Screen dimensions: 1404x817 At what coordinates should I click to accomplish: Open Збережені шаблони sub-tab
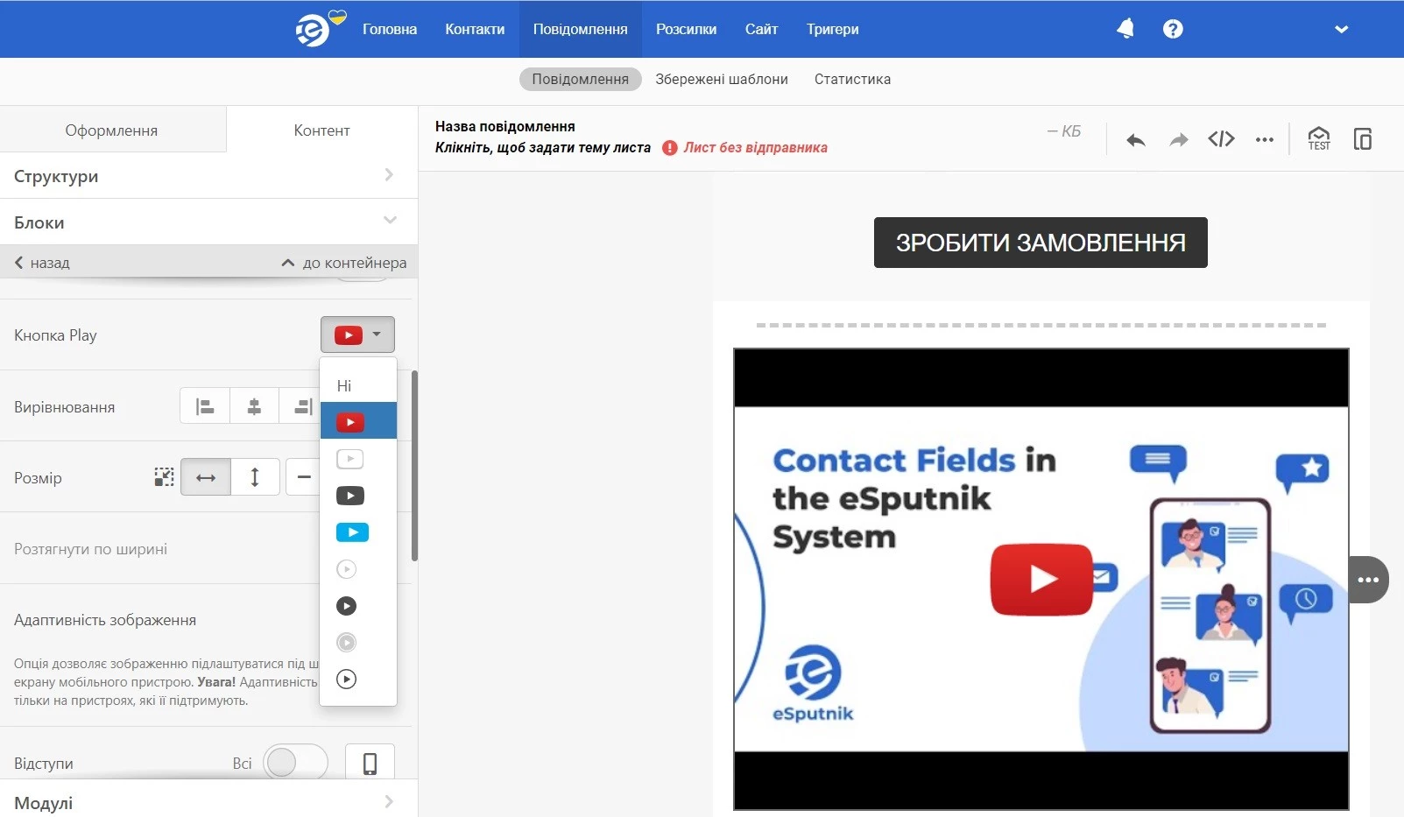[722, 79]
